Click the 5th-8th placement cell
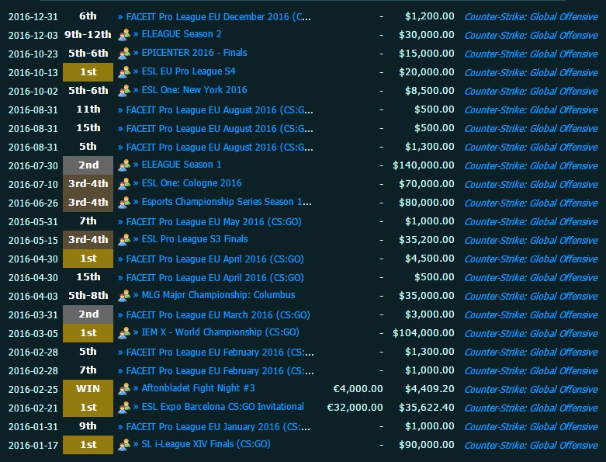606x462 pixels. 88,296
